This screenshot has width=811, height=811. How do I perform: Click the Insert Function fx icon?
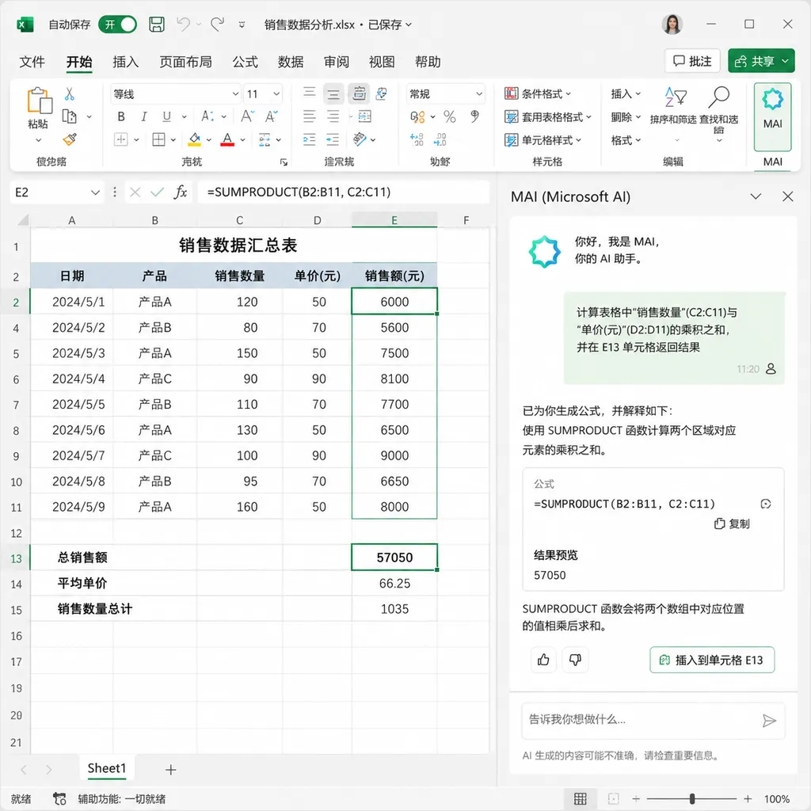click(180, 192)
